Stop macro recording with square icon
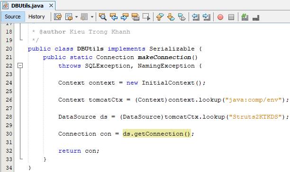 (x=231, y=17)
